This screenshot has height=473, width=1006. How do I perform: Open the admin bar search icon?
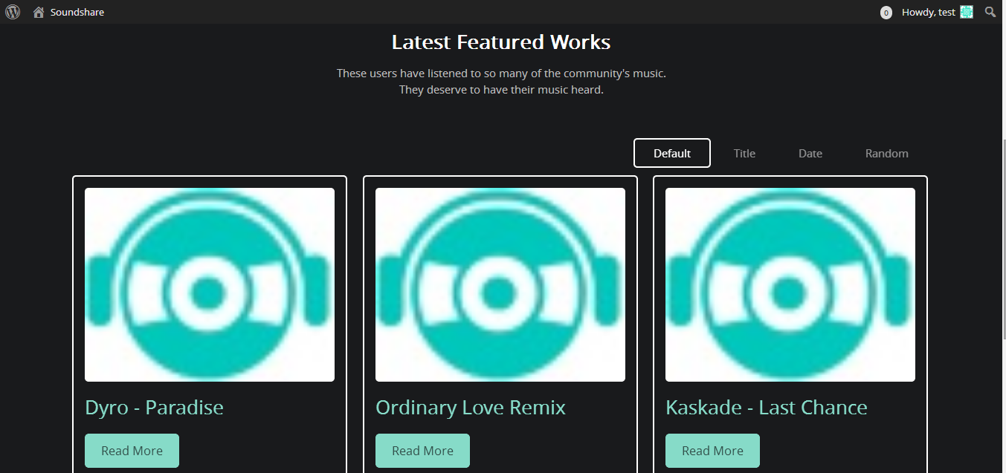(990, 12)
